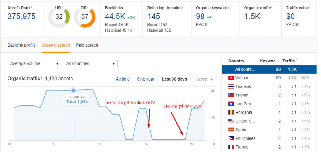The height and width of the screenshot is (152, 321).
Task: Click the UR info icon
Action: [62, 7]
